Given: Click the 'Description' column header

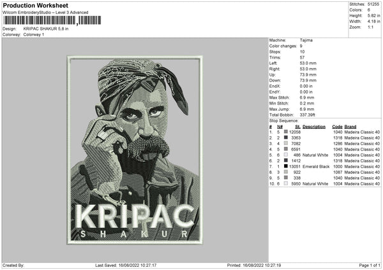Looking at the screenshot, I should [x=314, y=127].
